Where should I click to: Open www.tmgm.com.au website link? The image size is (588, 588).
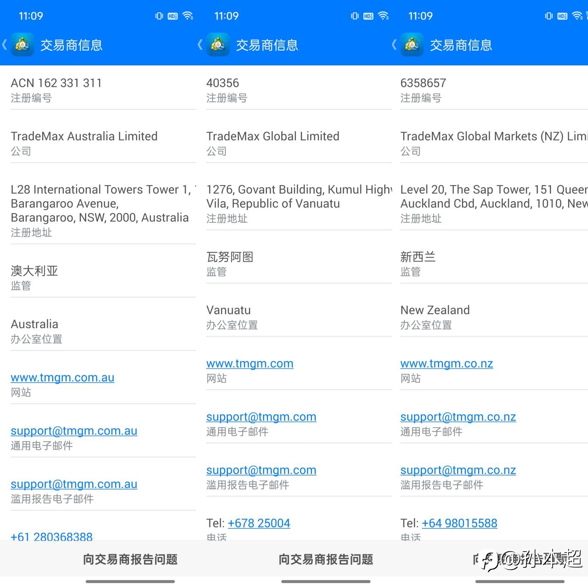(62, 378)
